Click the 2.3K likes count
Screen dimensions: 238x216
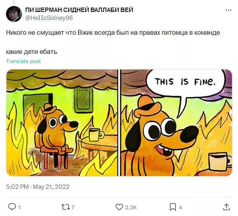(x=131, y=207)
